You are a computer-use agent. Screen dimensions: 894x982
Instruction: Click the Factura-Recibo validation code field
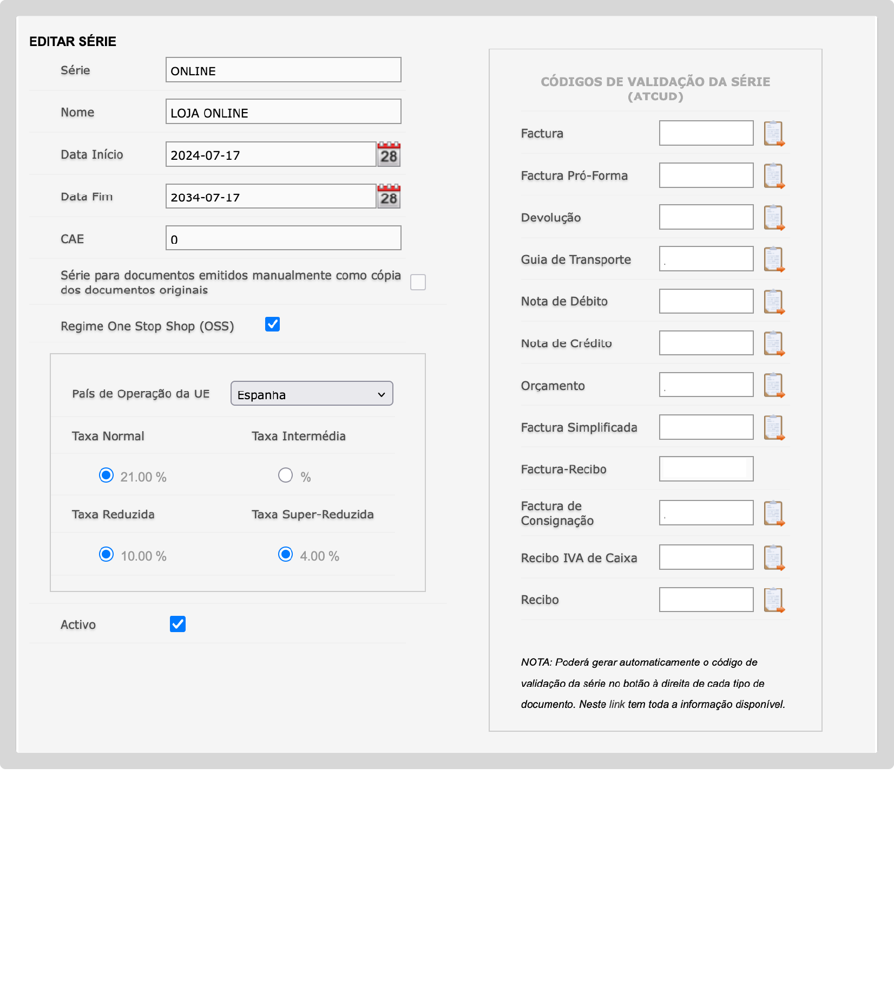(x=706, y=469)
